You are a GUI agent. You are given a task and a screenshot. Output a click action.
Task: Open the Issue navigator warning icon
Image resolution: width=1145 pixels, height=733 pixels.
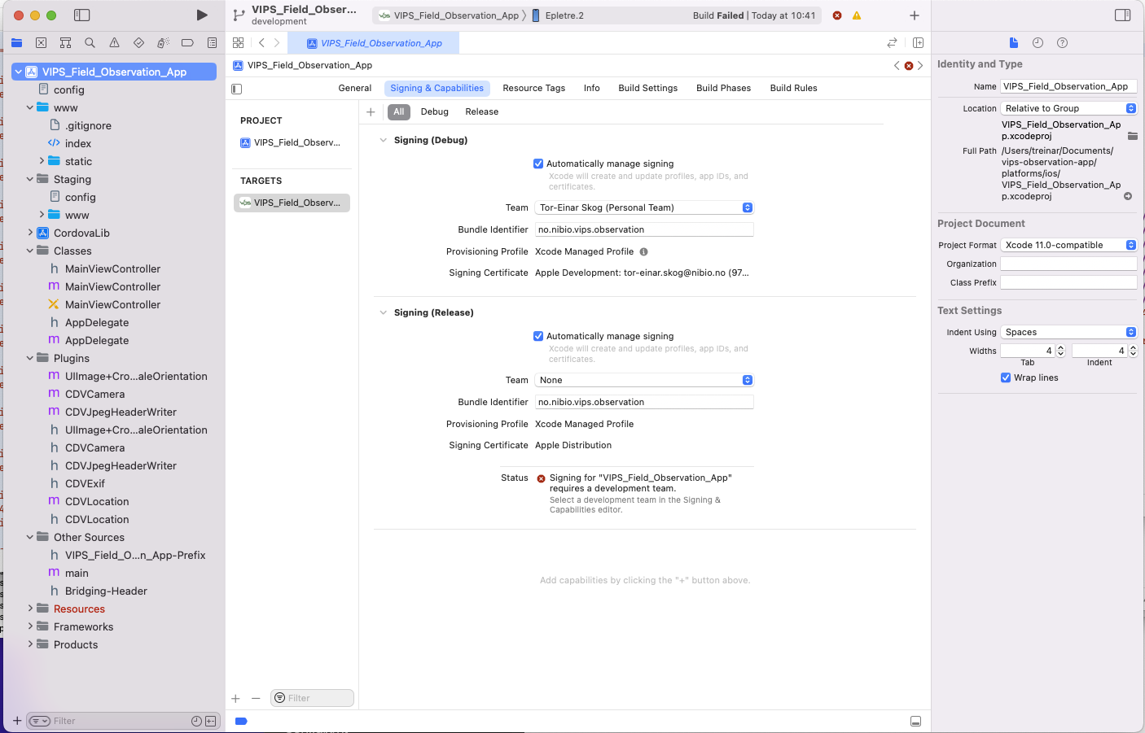pyautogui.click(x=114, y=43)
